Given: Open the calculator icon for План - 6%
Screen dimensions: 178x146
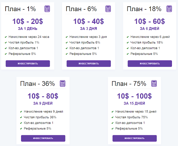Looking at the screenshot, I should coord(108,9).
